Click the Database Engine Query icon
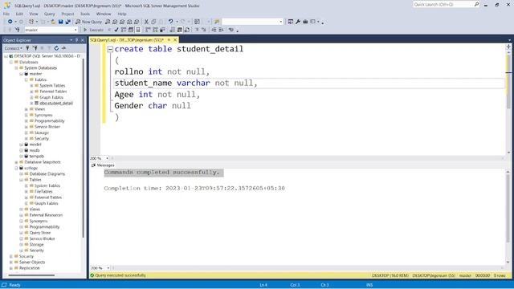Screen dimensions: 514x289 [x=108, y=22]
